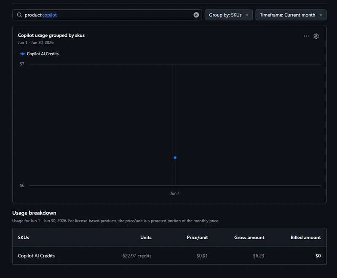Click the search magnifier icon
Screen dimensions: 337x278
click(19, 15)
